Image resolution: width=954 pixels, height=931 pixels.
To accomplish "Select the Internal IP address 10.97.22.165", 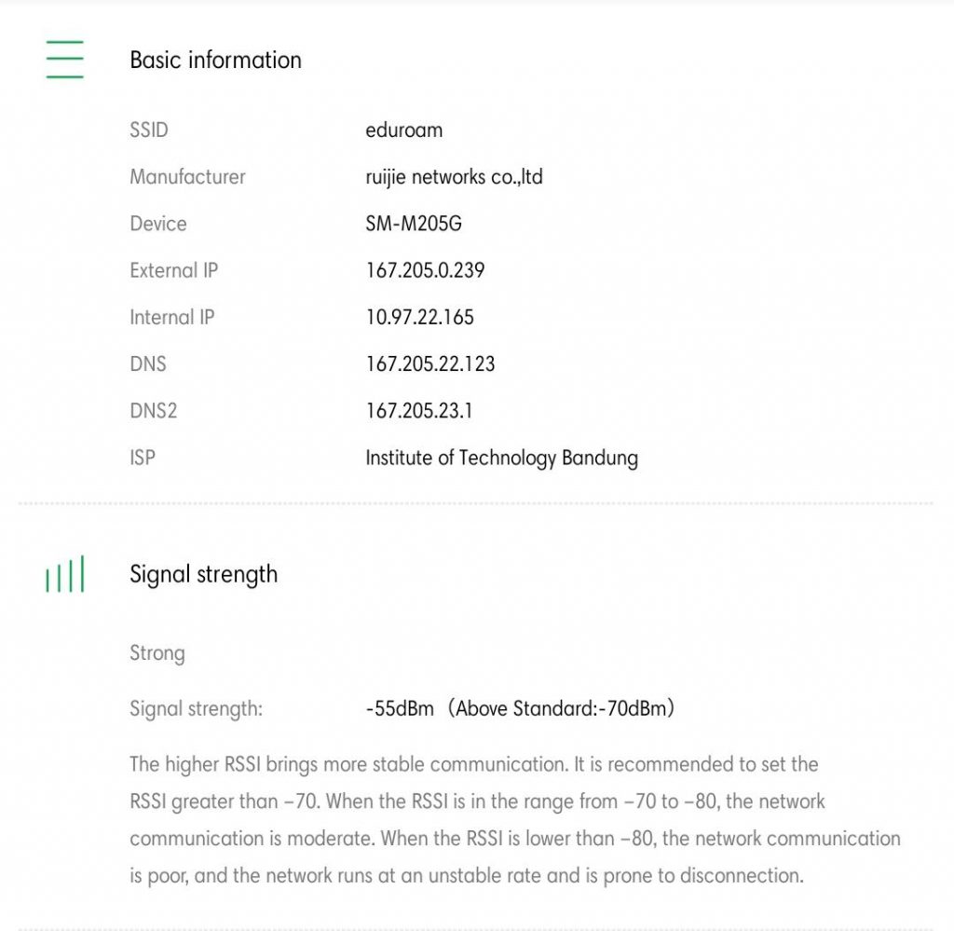I will [x=419, y=317].
